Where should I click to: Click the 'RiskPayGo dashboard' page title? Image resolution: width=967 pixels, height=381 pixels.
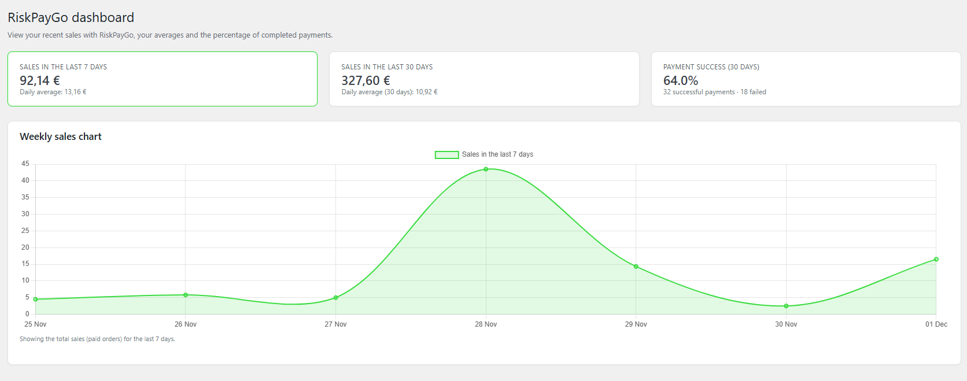click(71, 18)
